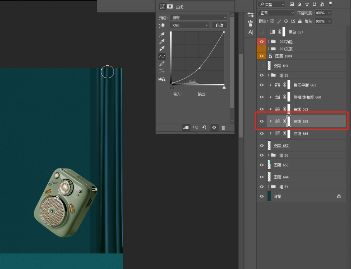Filter layers by adjustment layers icon

[299, 4]
